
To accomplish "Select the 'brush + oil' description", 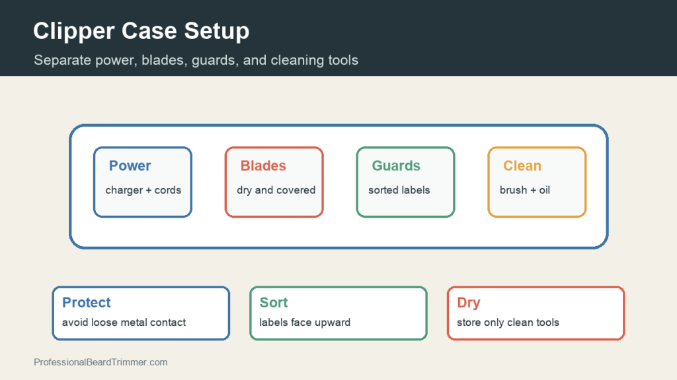I will pos(524,190).
